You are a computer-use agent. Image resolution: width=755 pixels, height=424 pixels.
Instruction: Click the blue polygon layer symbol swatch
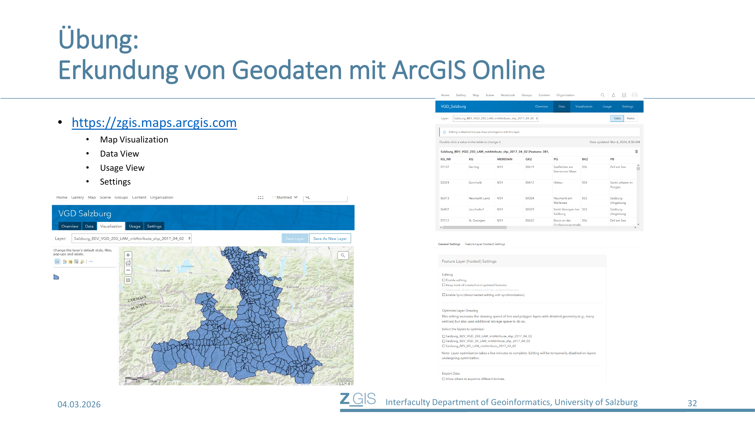[56, 277]
